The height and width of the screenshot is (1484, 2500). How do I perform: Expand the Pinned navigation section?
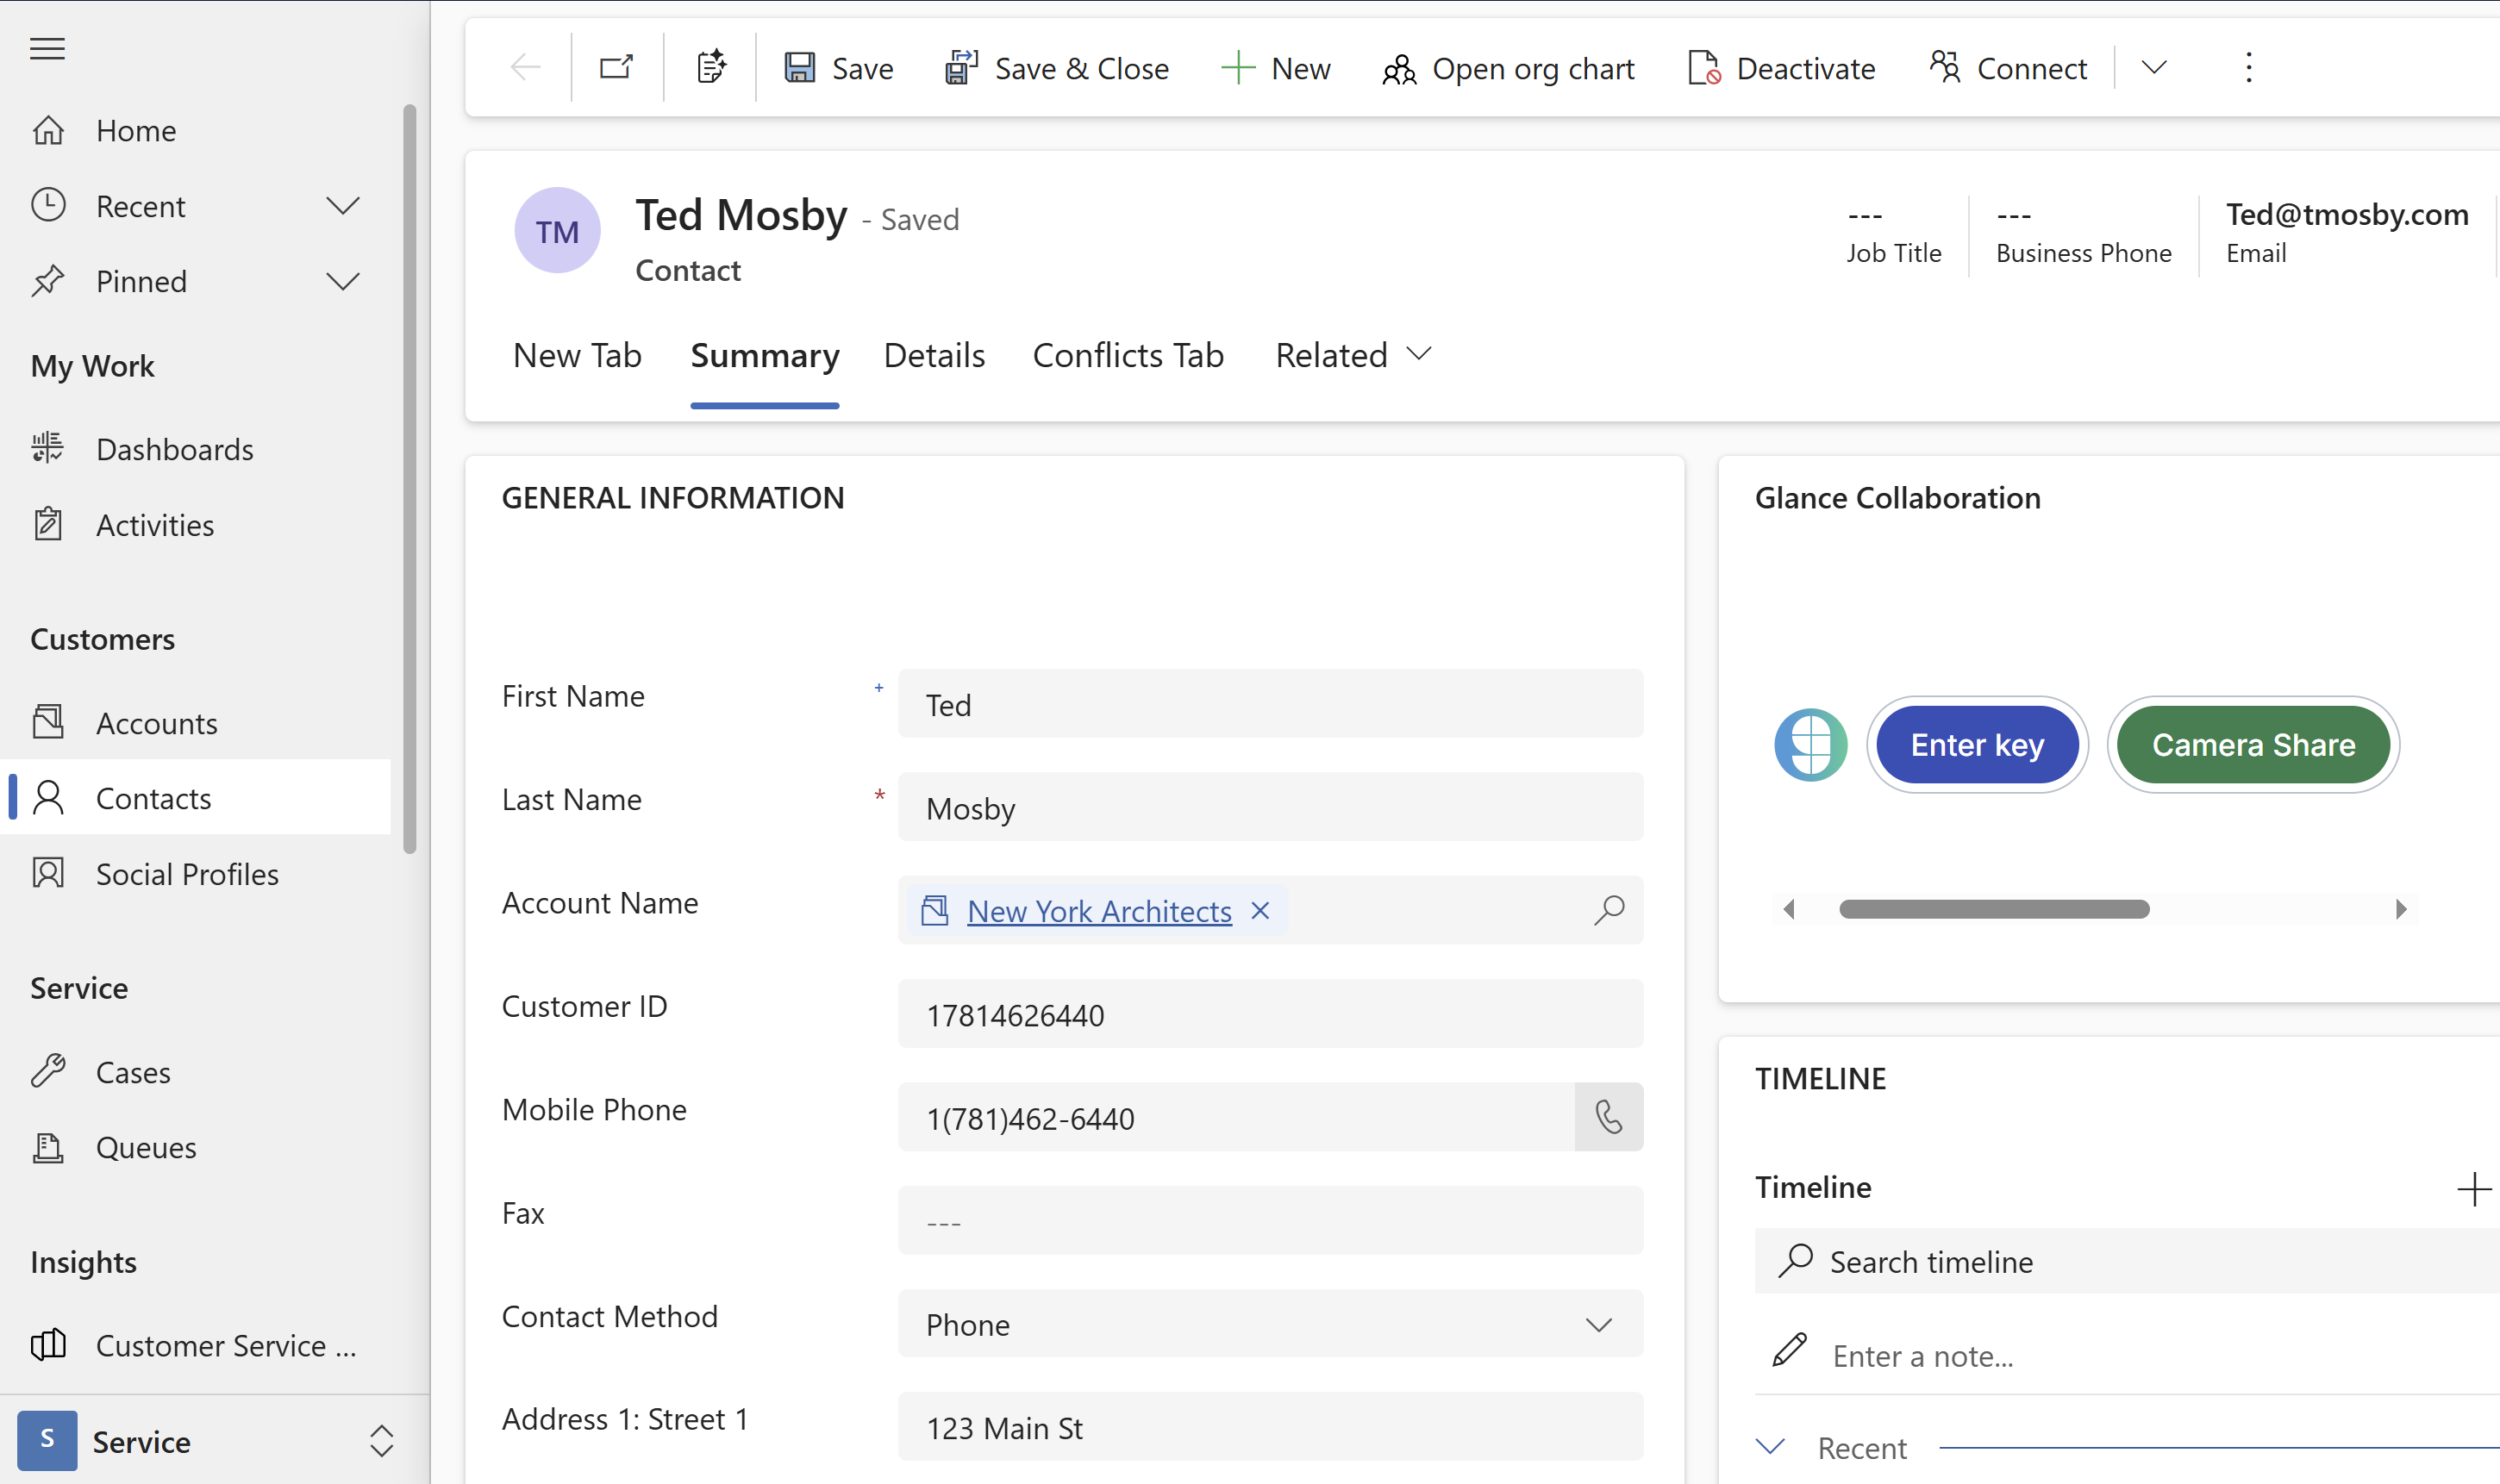[342, 281]
